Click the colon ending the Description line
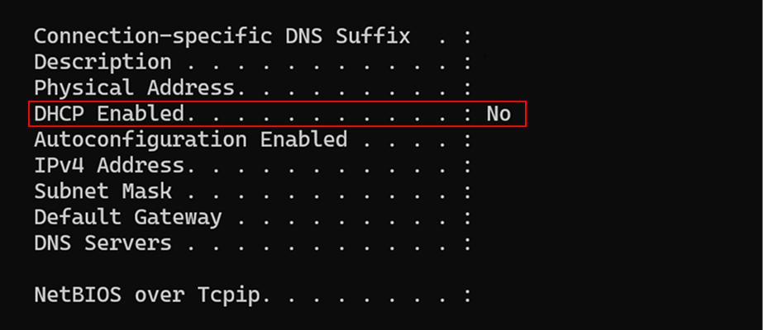The image size is (763, 330). [x=468, y=64]
